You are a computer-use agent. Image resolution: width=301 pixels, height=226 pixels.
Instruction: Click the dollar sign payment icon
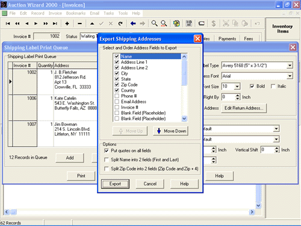pos(214,24)
